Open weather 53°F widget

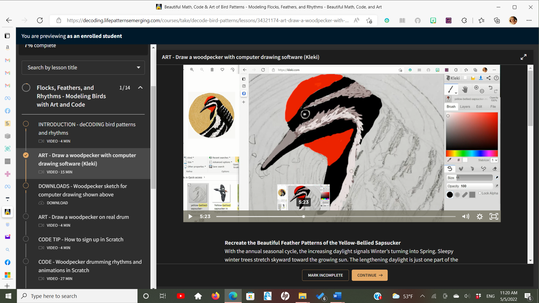pyautogui.click(x=403, y=296)
